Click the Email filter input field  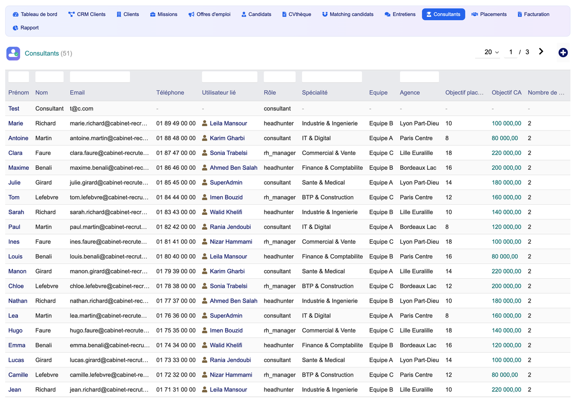click(x=100, y=77)
